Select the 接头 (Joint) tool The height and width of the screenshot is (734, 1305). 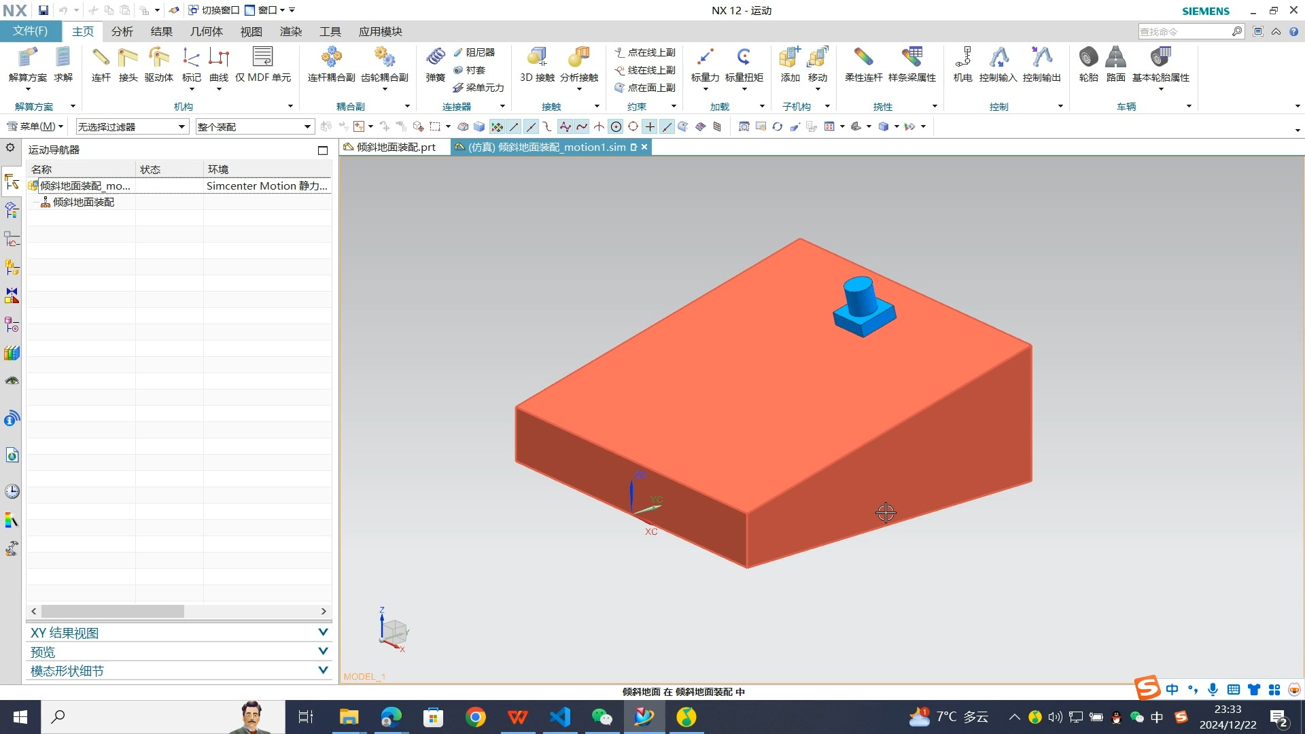128,65
